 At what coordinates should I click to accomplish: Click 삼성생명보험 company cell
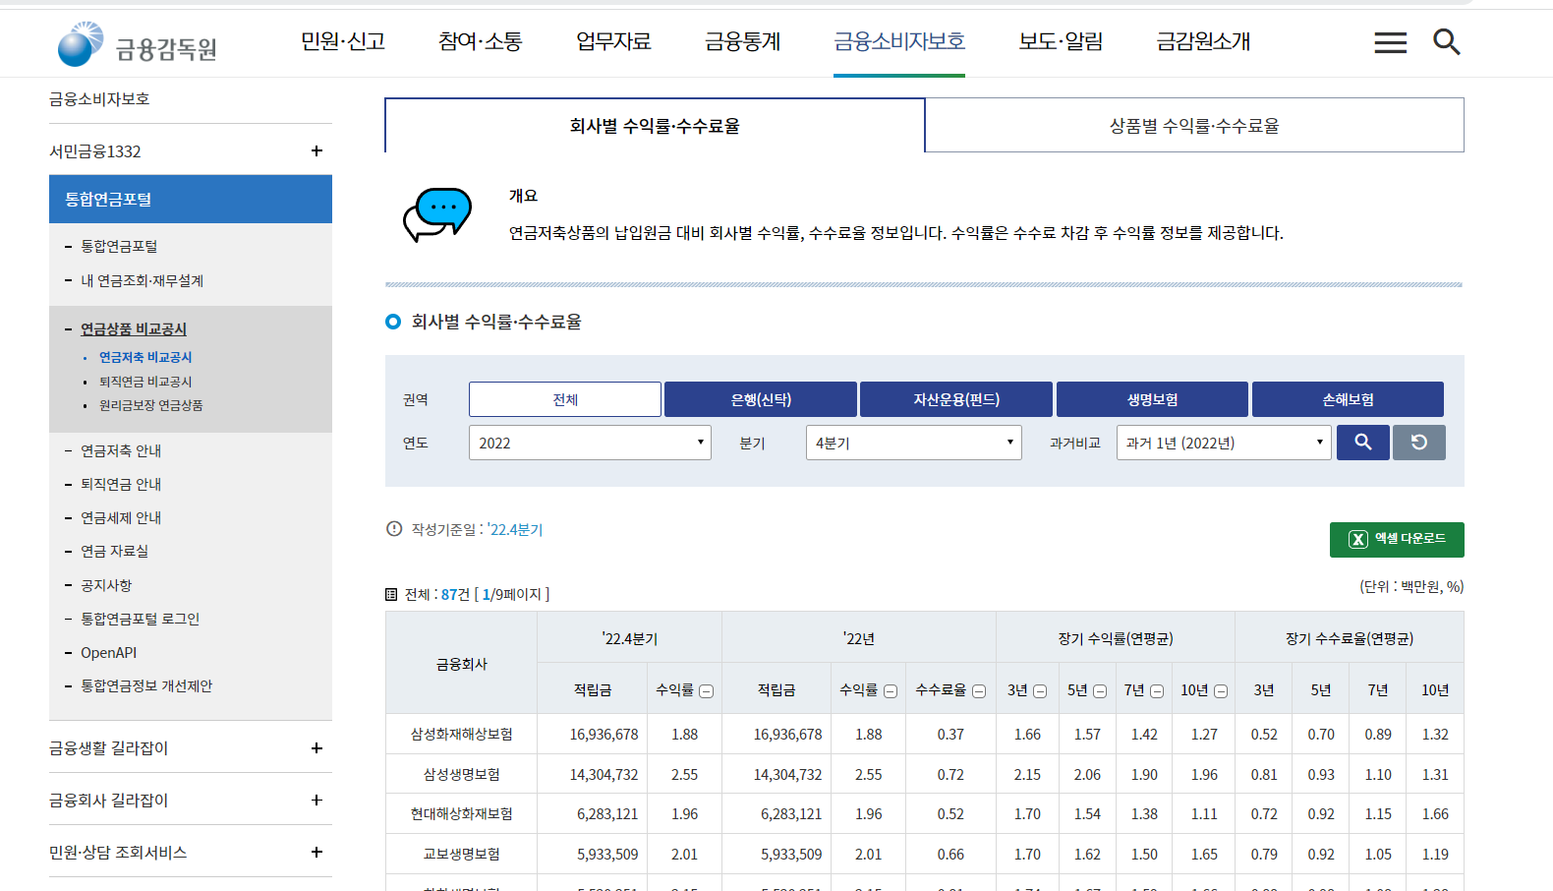461,774
